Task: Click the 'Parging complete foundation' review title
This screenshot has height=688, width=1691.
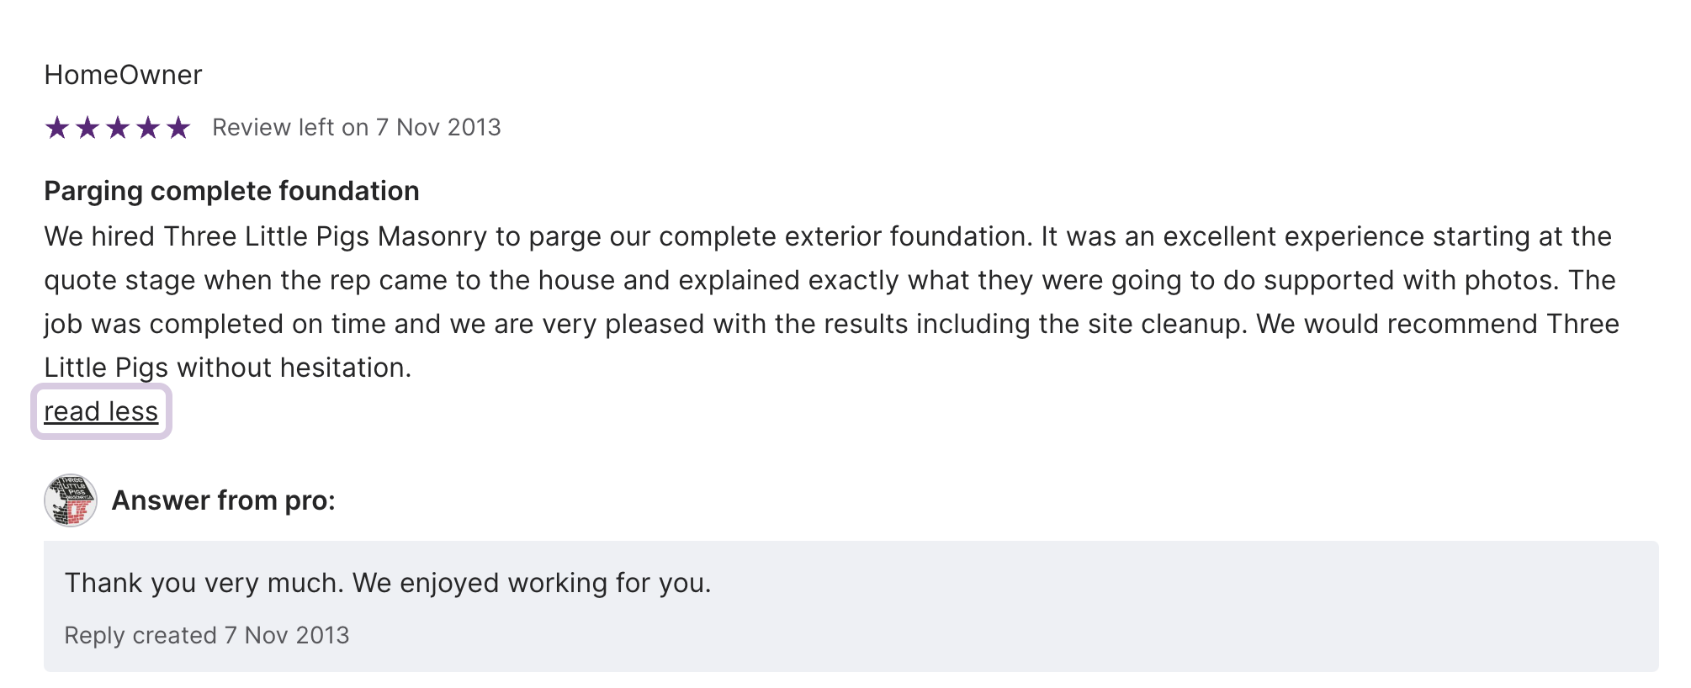Action: click(x=231, y=191)
